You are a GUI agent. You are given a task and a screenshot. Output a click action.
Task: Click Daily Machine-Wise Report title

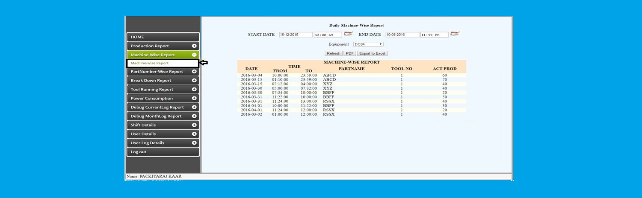[356, 26]
